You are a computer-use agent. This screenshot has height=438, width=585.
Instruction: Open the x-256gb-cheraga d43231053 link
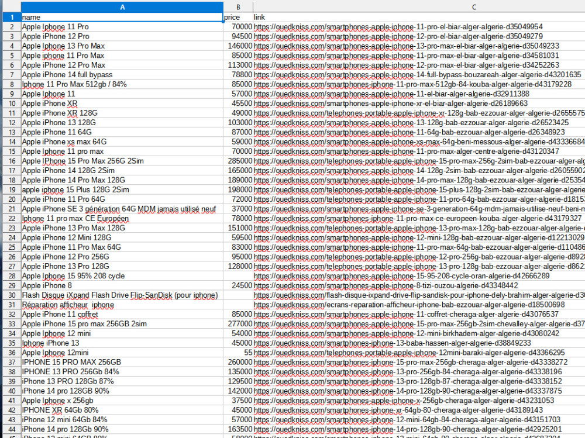pyautogui.click(x=404, y=401)
